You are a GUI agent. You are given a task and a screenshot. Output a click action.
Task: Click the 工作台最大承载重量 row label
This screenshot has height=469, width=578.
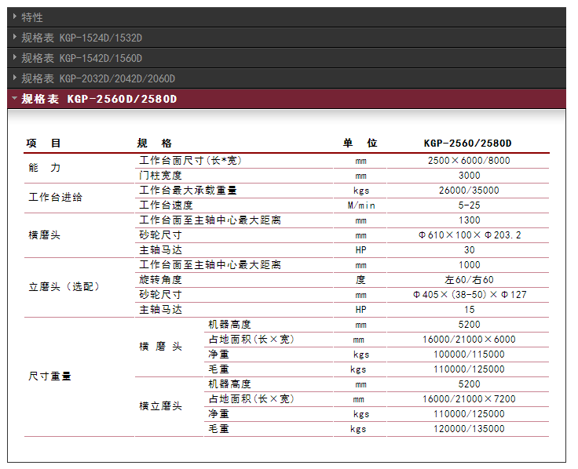point(188,191)
